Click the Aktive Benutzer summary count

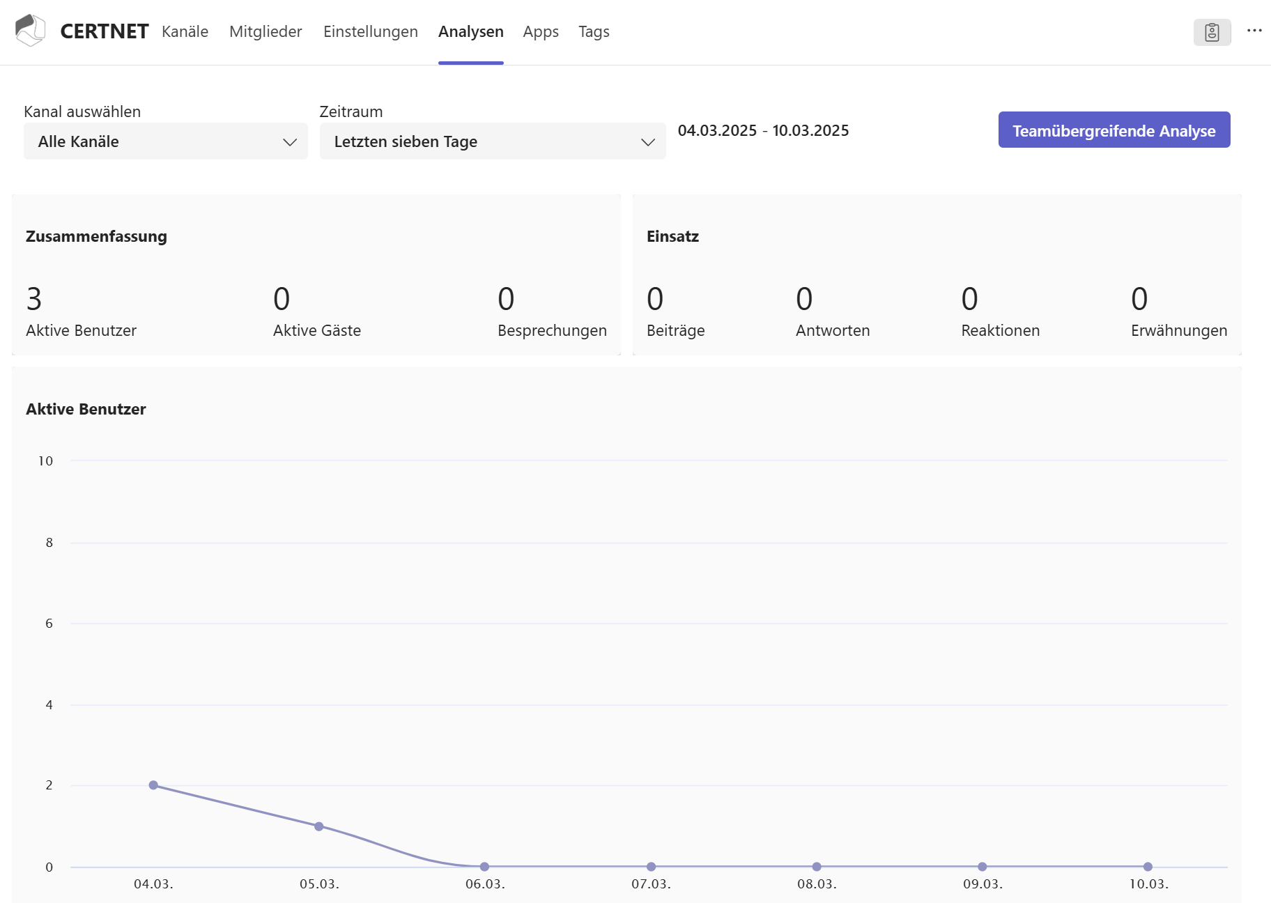pyautogui.click(x=34, y=300)
